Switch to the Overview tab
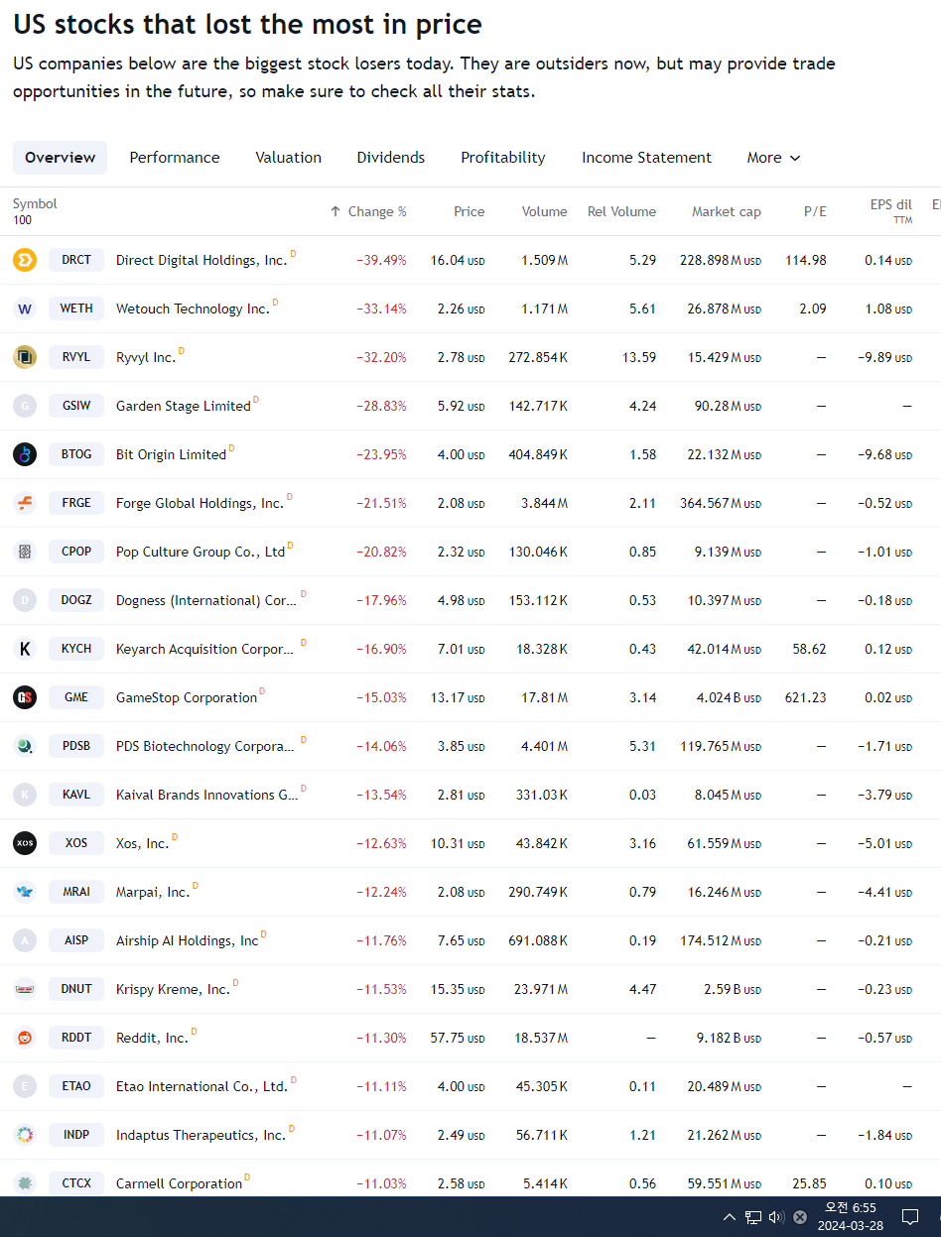Image resolution: width=941 pixels, height=1237 pixels. coord(60,158)
